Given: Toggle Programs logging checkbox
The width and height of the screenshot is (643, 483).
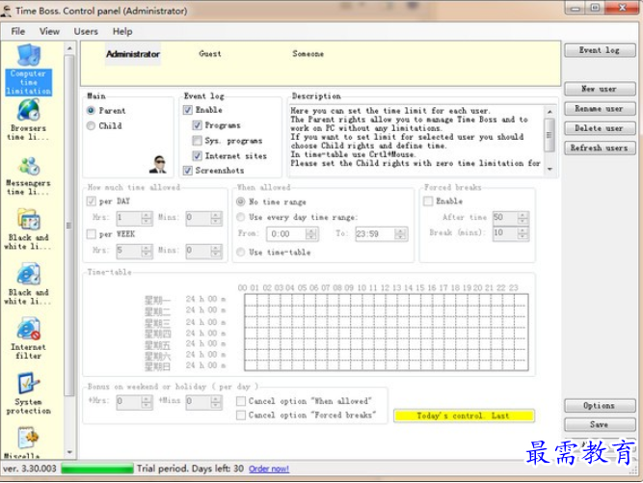Looking at the screenshot, I should 197,125.
